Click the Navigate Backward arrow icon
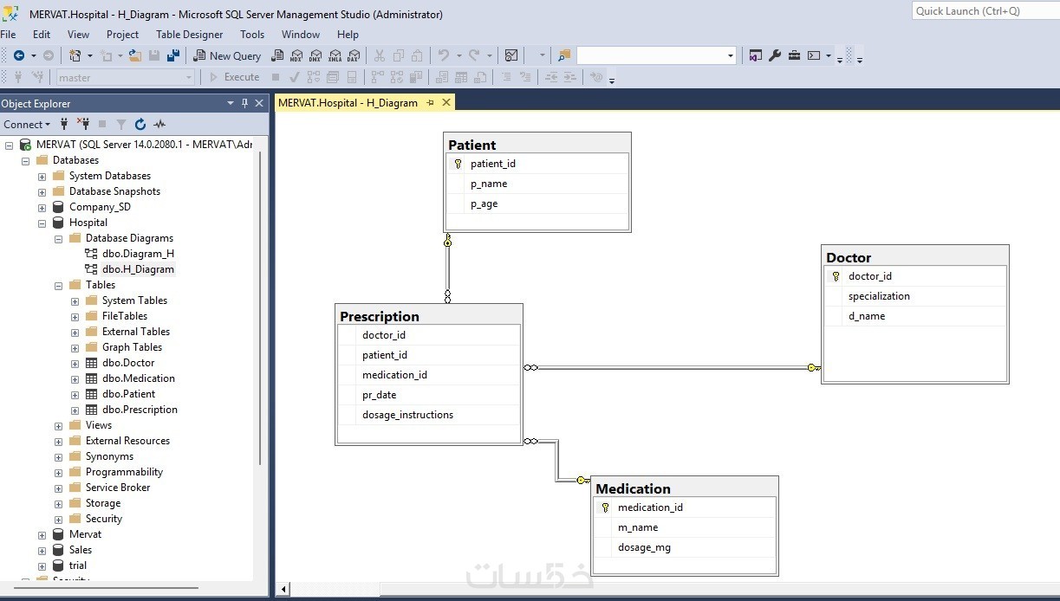This screenshot has width=1060, height=601. [x=18, y=55]
